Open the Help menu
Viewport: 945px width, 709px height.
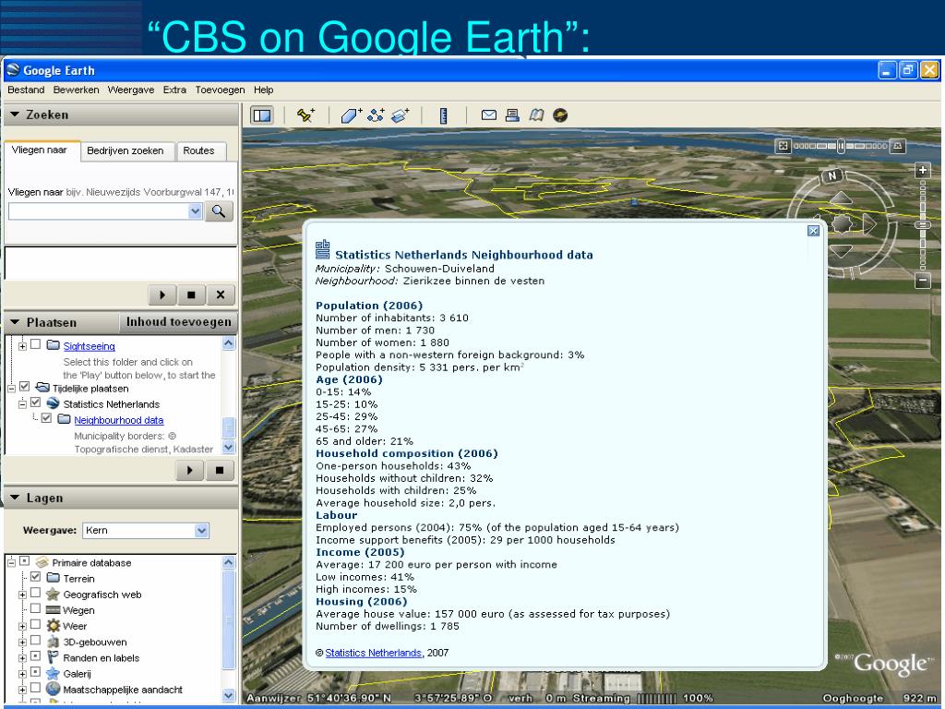pos(263,90)
